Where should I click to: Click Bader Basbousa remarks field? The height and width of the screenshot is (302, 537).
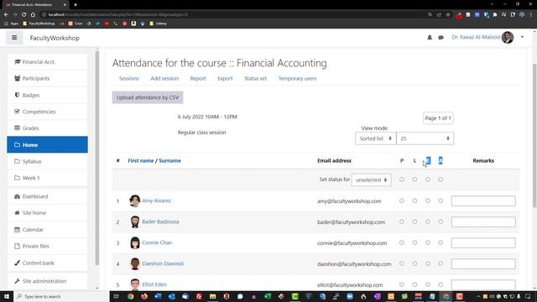click(483, 221)
